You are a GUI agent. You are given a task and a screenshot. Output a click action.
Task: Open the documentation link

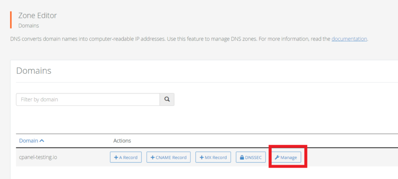(x=349, y=39)
